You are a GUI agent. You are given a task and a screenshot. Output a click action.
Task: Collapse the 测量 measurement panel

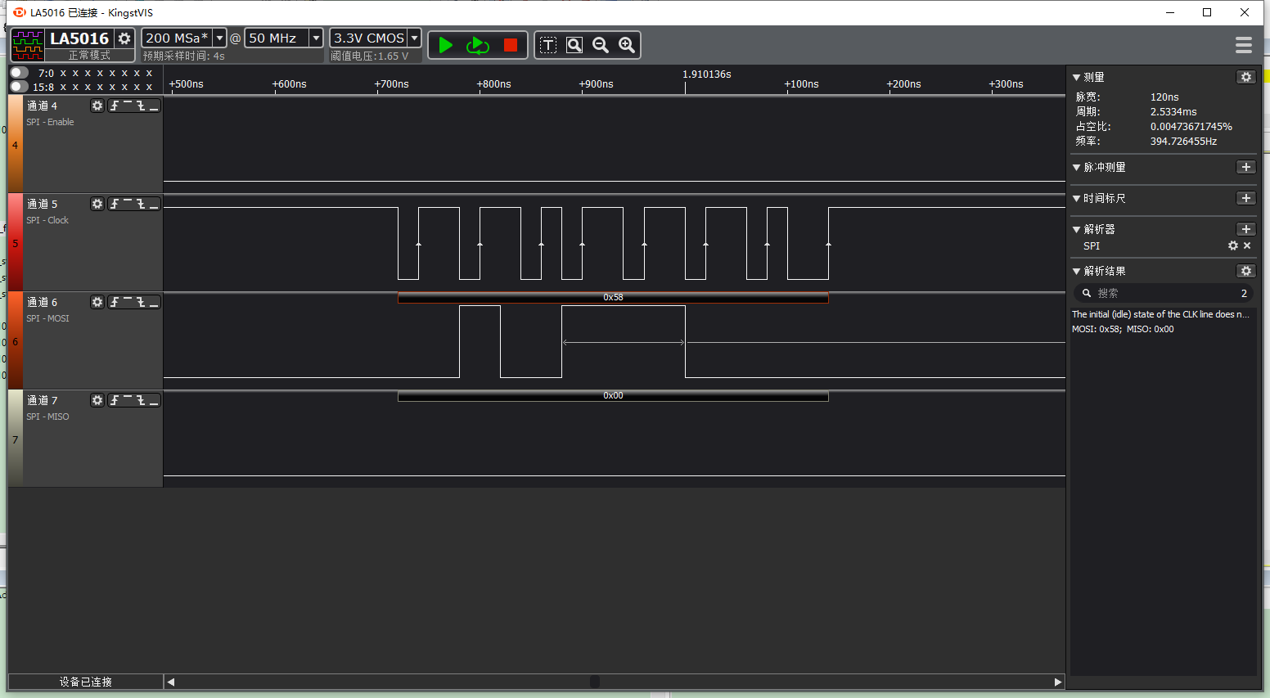pyautogui.click(x=1077, y=76)
